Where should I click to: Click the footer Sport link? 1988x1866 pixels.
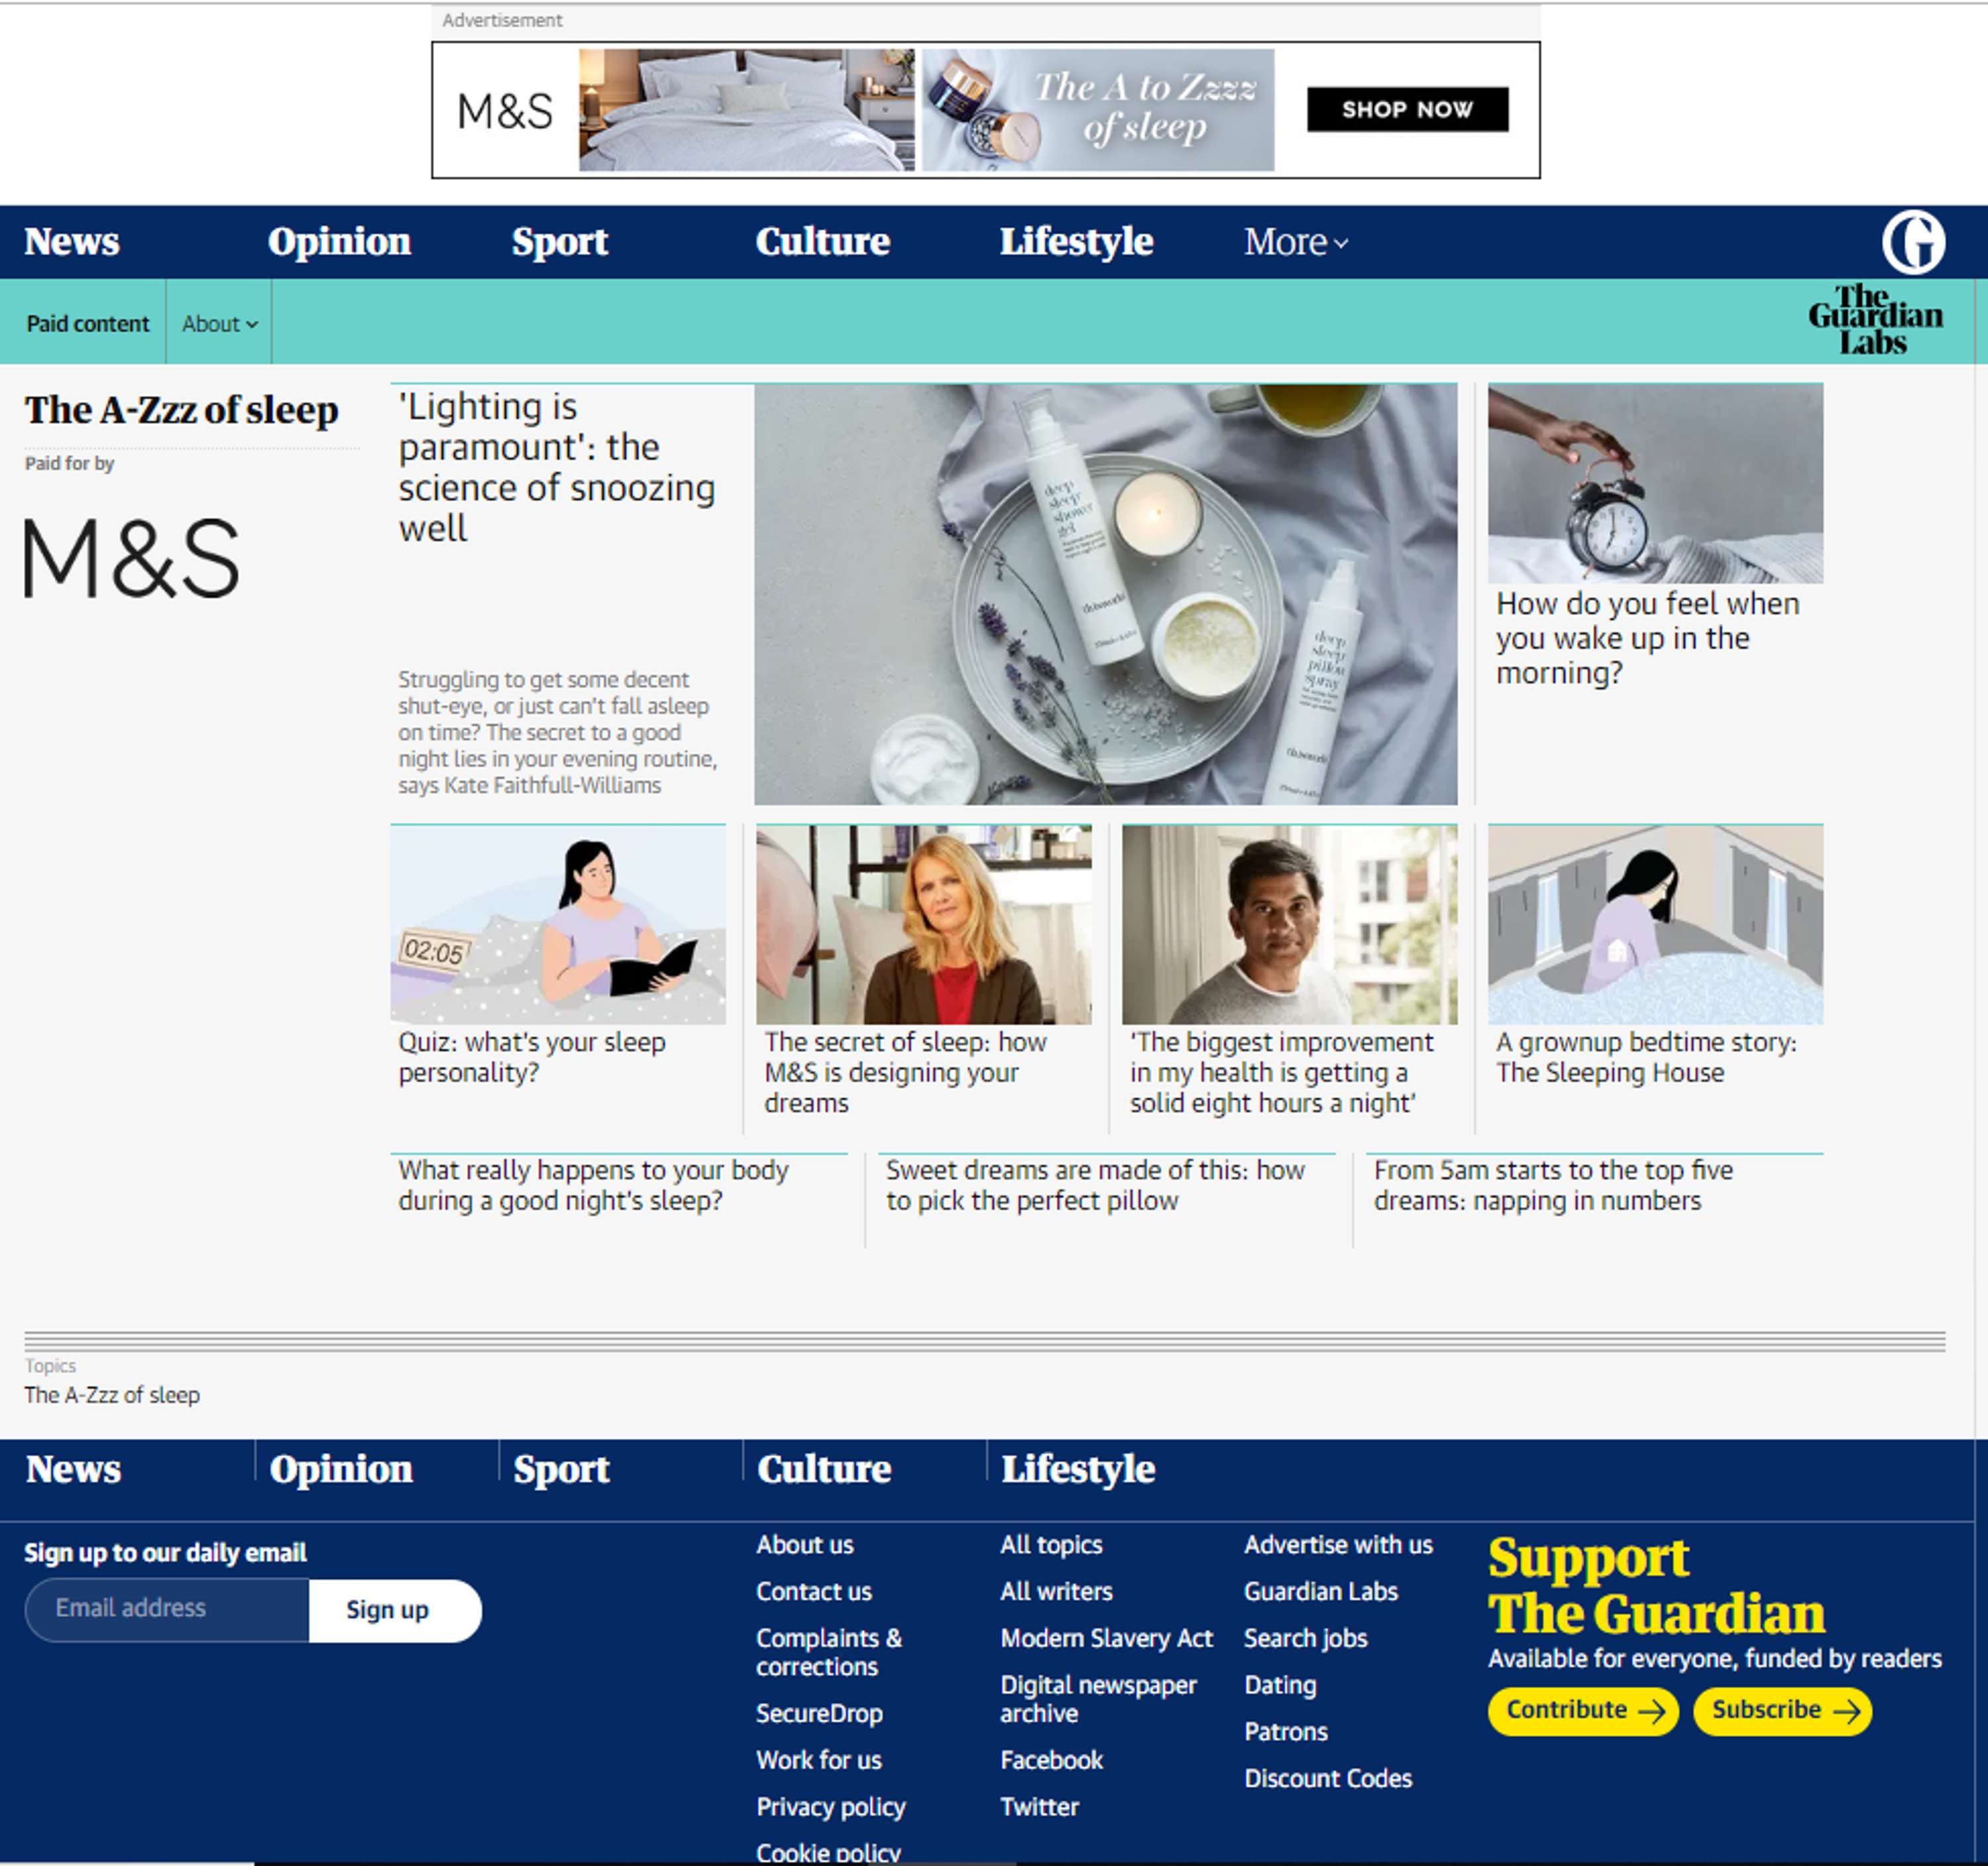click(561, 1470)
